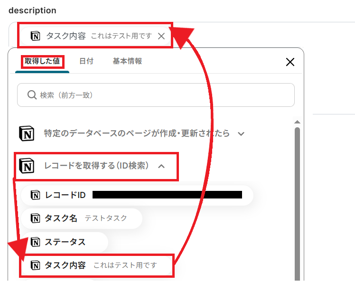The height and width of the screenshot is (283, 355).
Task: Click the vertical scrollbar thumb
Action: point(297,204)
